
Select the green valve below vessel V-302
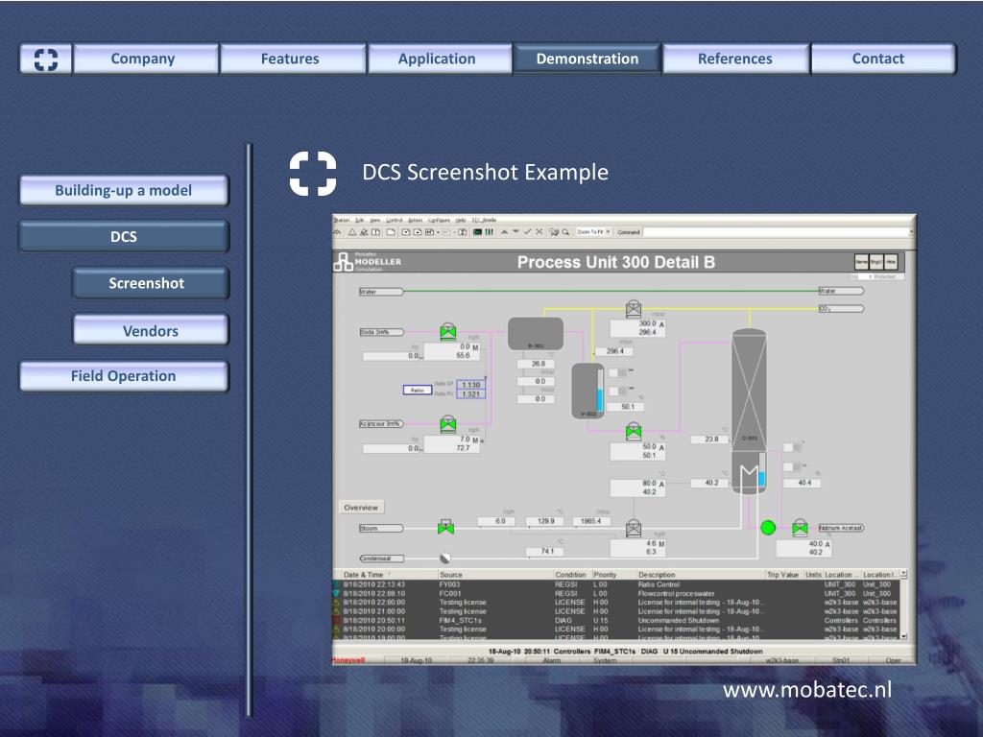(x=634, y=431)
